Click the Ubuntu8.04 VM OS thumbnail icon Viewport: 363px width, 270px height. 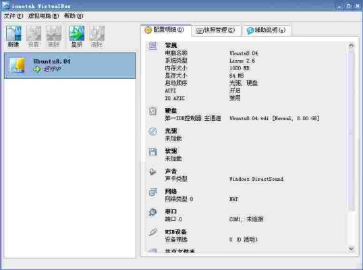tap(18, 65)
